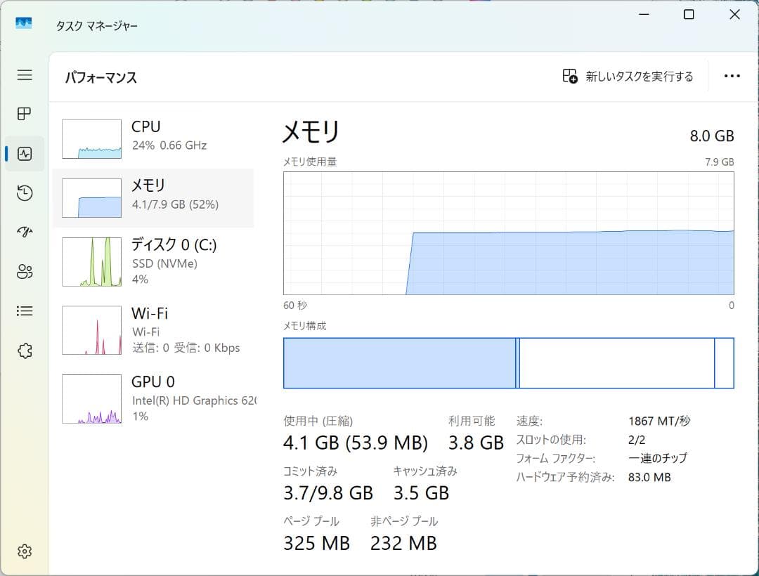Select the Wi-Fi performance entry
This screenshot has height=576, width=759.
click(155, 330)
